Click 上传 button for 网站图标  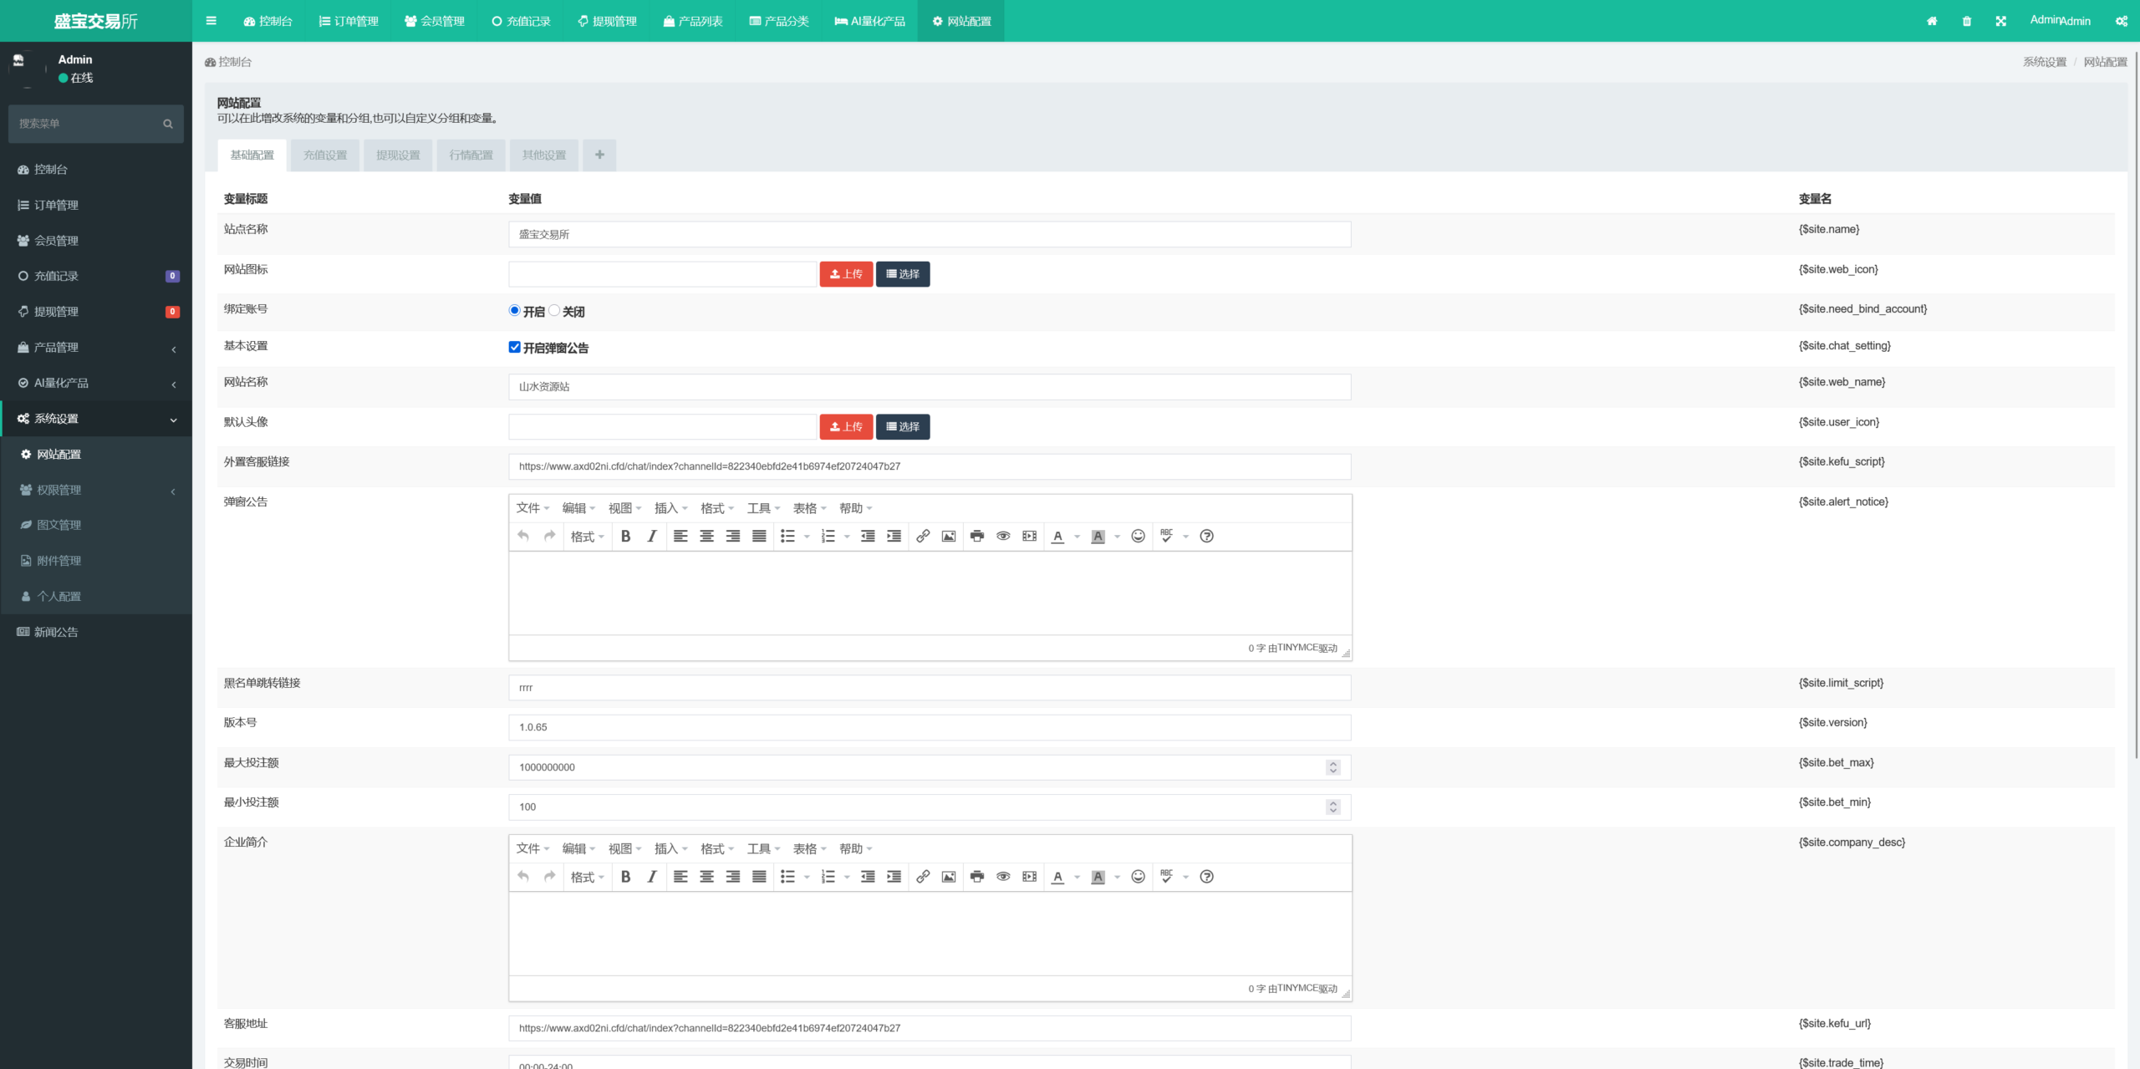[x=846, y=274]
